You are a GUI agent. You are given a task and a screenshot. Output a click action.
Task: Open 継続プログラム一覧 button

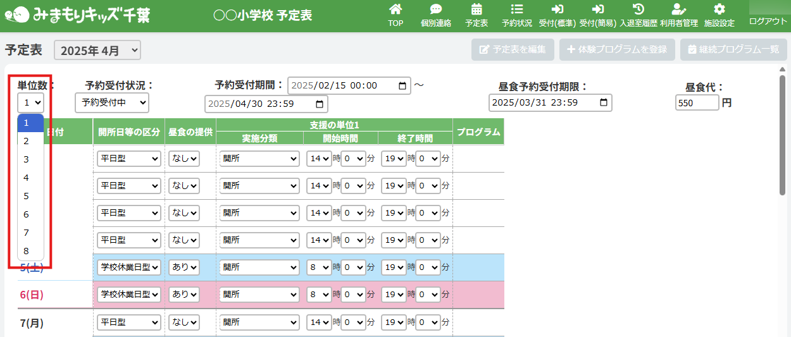[733, 49]
